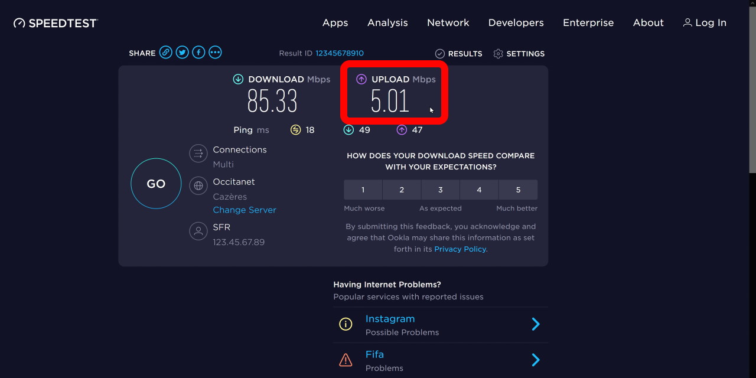Viewport: 756px width, 378px height.
Task: Click the Change Server link
Action: (x=245, y=210)
